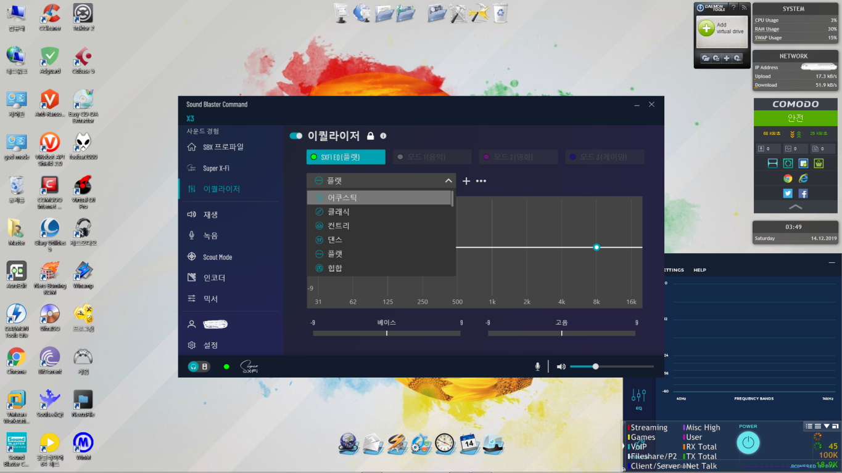Open the BitTorrent desktop icon
The height and width of the screenshot is (473, 842).
49,361
